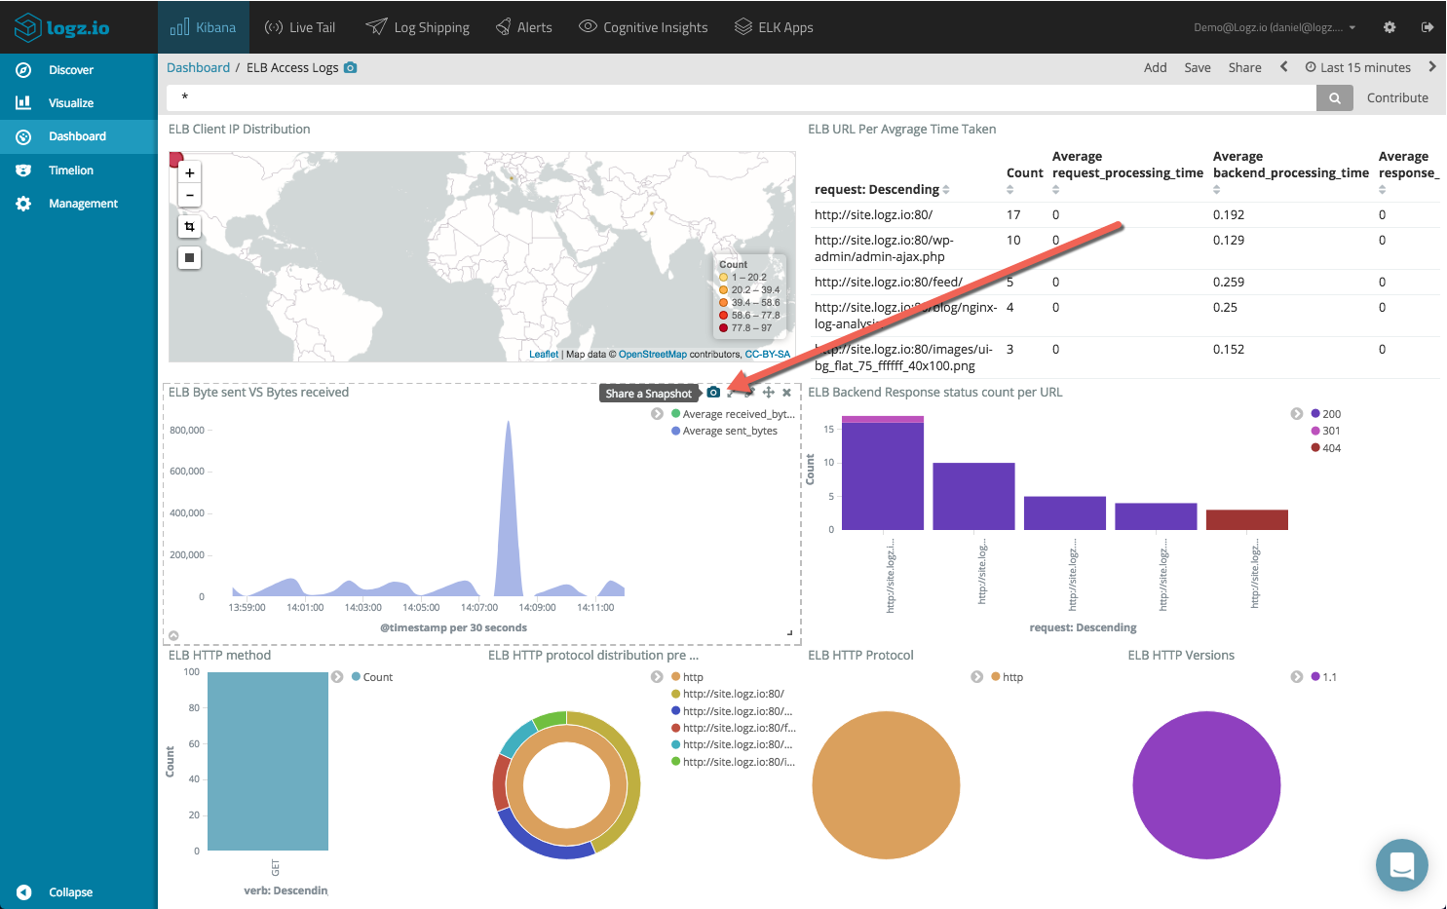Click the 301 legend color swatch

(x=1315, y=431)
